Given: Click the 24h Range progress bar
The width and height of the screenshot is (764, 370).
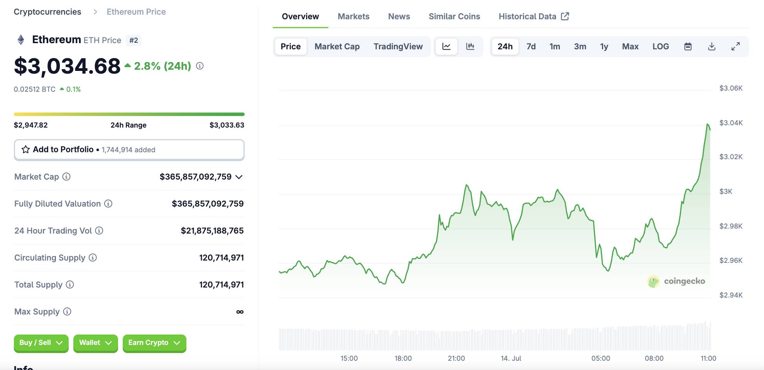Looking at the screenshot, I should point(129,114).
